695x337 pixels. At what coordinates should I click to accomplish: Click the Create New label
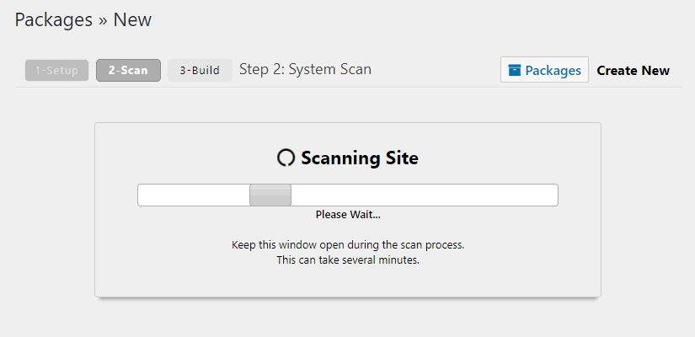point(633,70)
